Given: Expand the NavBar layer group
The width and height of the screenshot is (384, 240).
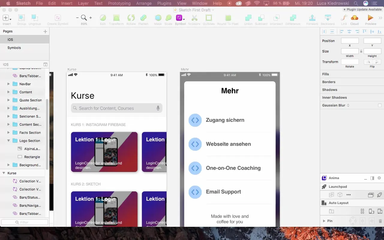Looking at the screenshot, I should pos(8,84).
